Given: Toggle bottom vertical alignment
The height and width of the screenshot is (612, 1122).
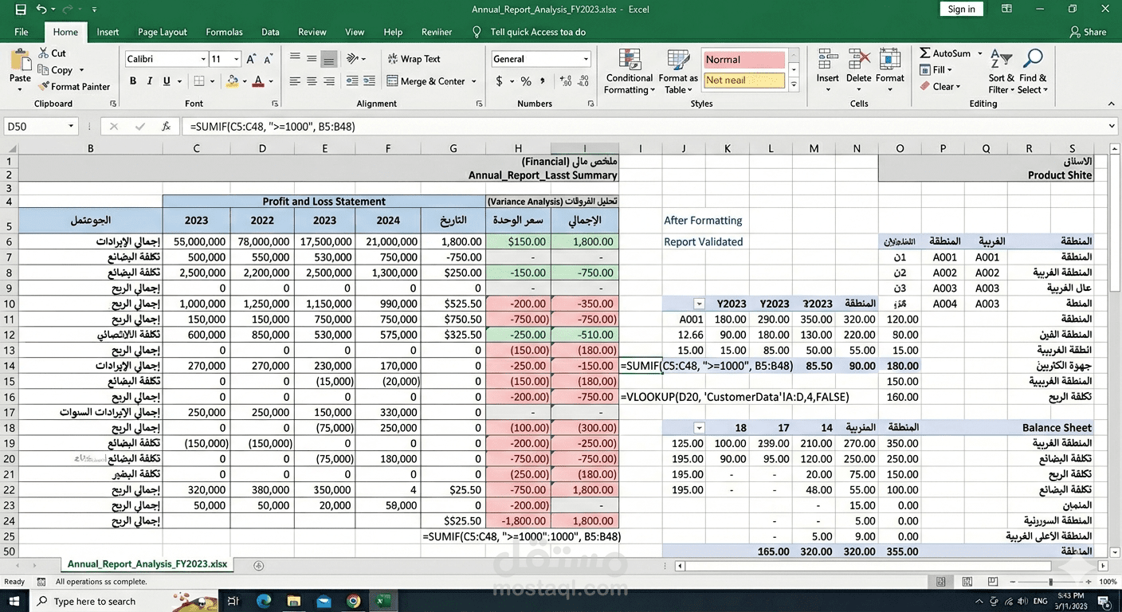Looking at the screenshot, I should [x=328, y=58].
